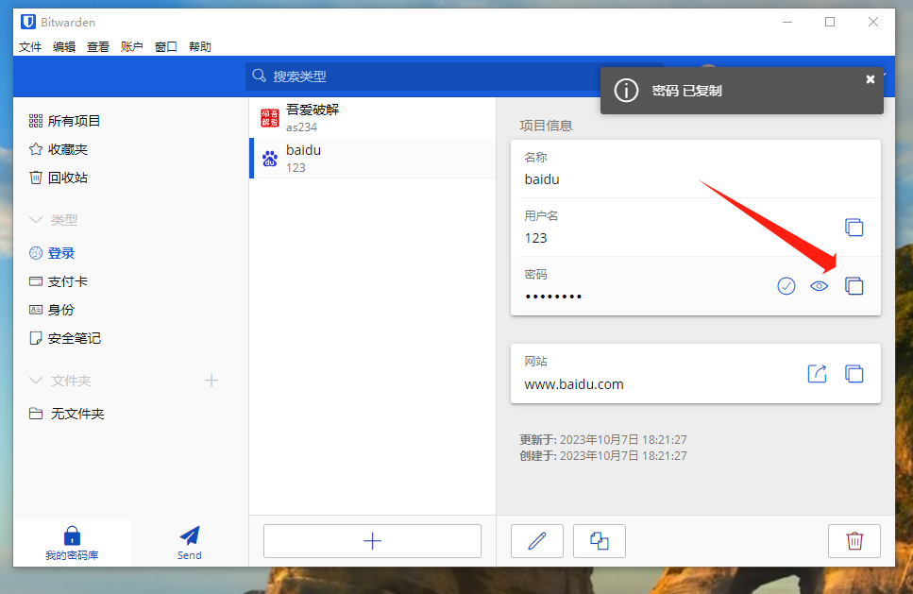913x594 pixels.
Task: Launch www.baidu.com website icon
Action: tap(817, 374)
